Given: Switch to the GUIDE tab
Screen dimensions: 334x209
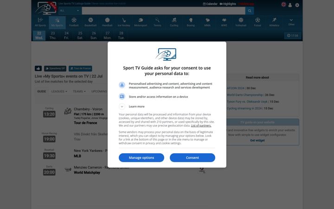Looking at the screenshot, I should [42, 91].
